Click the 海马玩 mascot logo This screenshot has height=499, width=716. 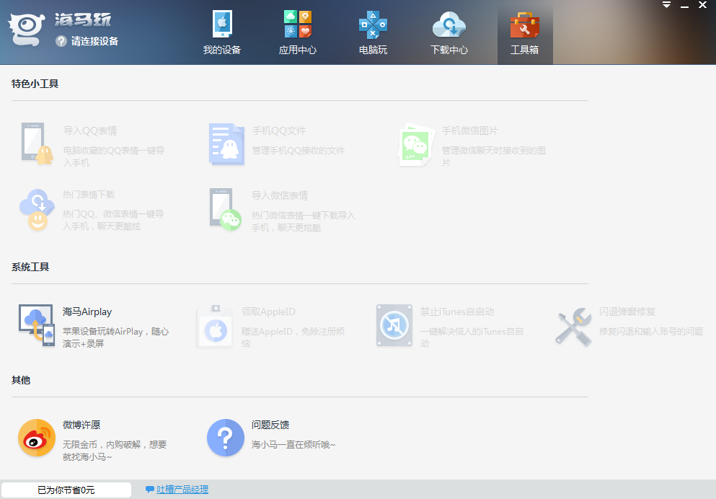point(27,30)
